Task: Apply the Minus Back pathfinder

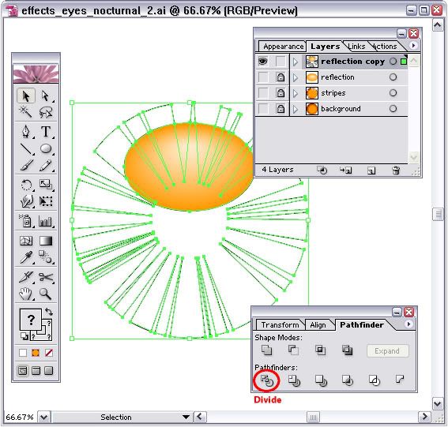Action: 400,380
